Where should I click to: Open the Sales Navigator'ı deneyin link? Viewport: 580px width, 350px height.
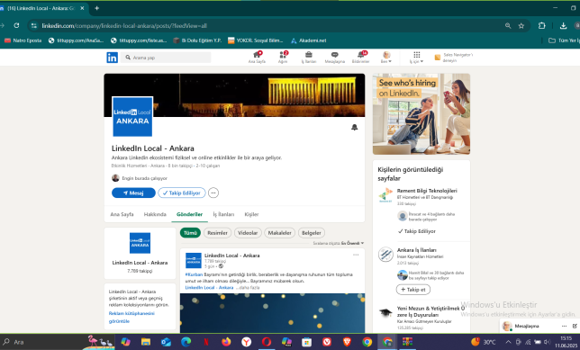[x=454, y=58]
